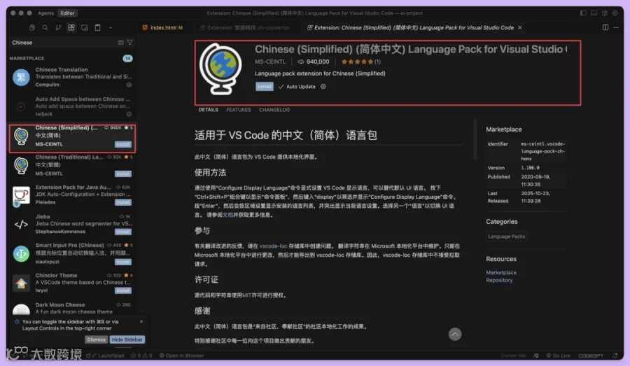This screenshot has width=630, height=366.
Task: Switch to the FEATURES tab
Action: [238, 110]
